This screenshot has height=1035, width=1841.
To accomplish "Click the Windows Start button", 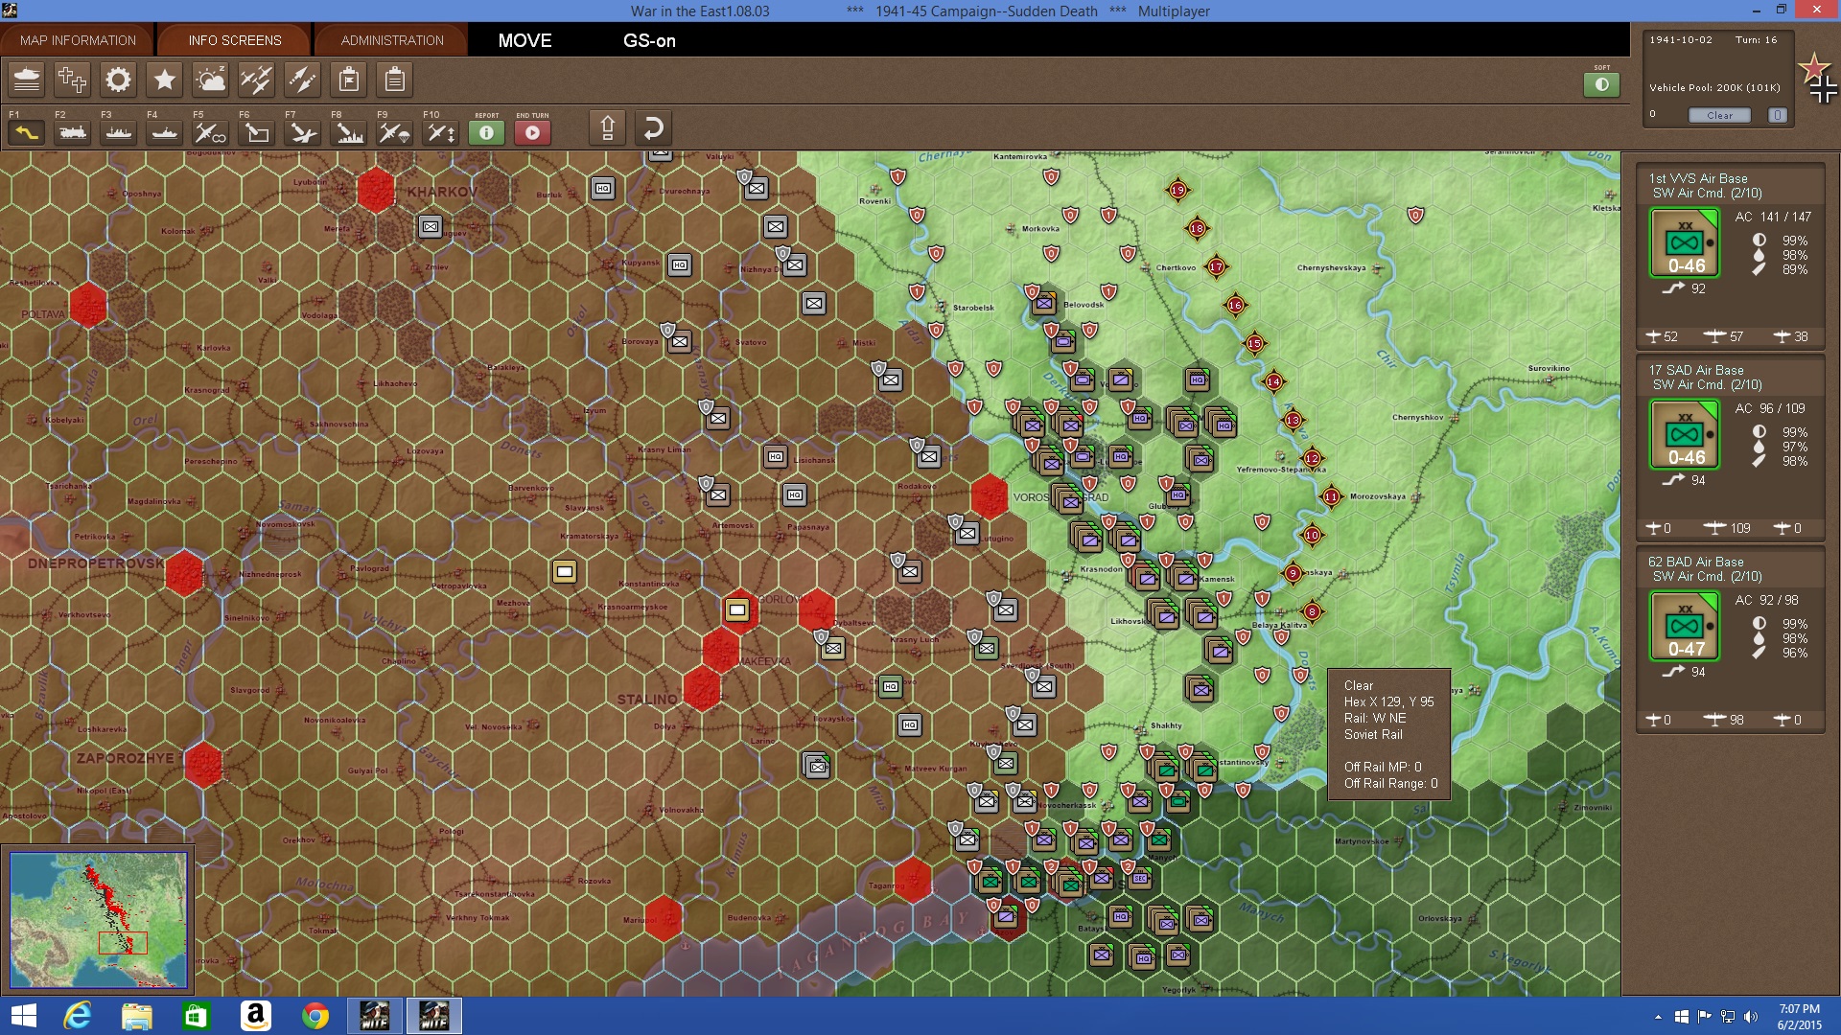I will pyautogui.click(x=23, y=1016).
